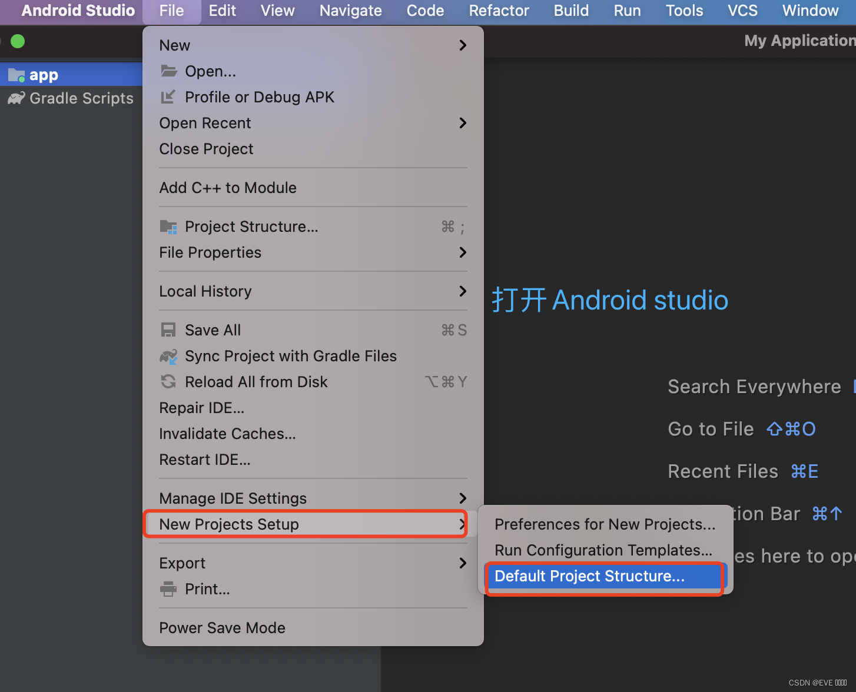Select Reload All from Disk
Image resolution: width=856 pixels, height=692 pixels.
pos(313,382)
